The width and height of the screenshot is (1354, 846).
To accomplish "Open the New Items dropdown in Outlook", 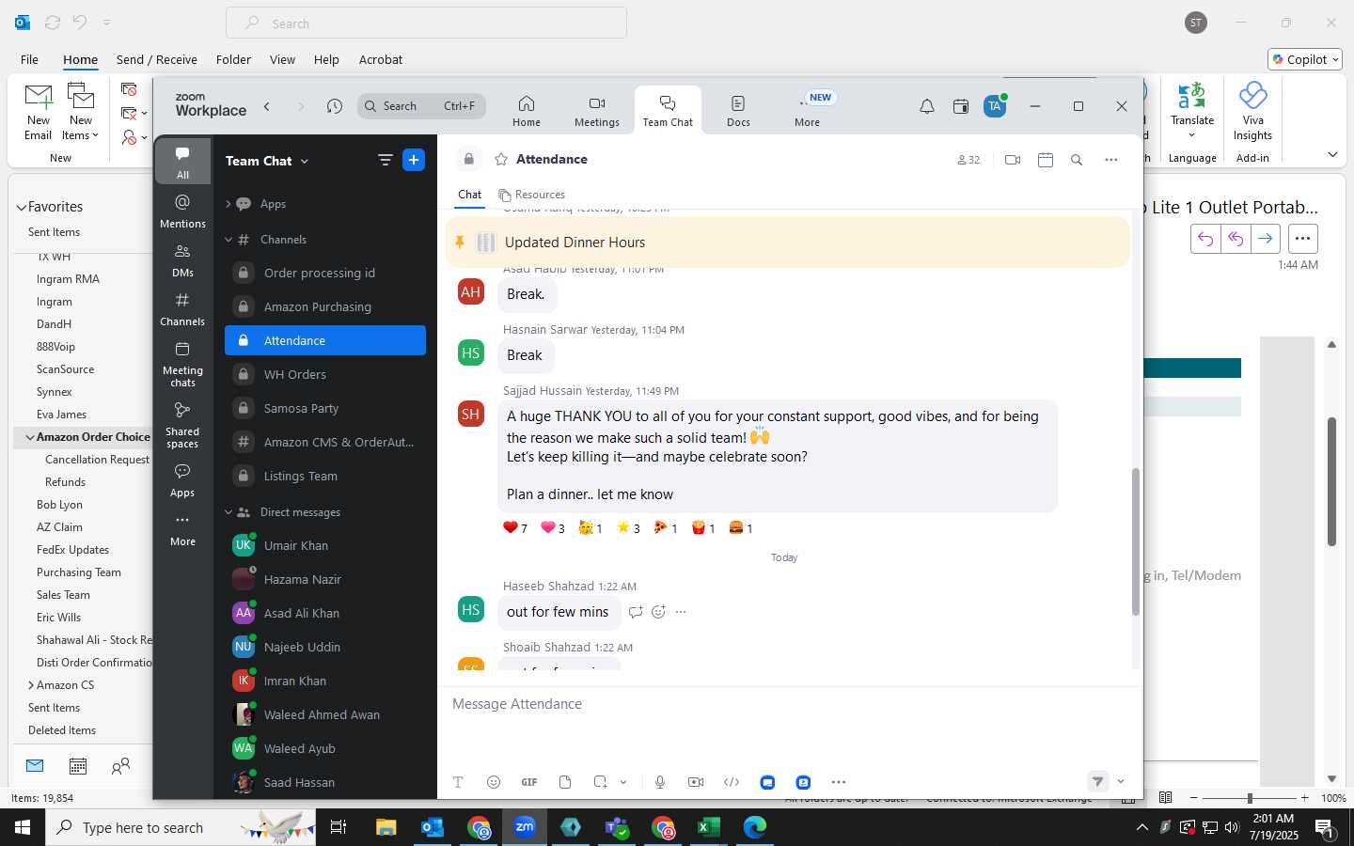I will click(x=81, y=113).
